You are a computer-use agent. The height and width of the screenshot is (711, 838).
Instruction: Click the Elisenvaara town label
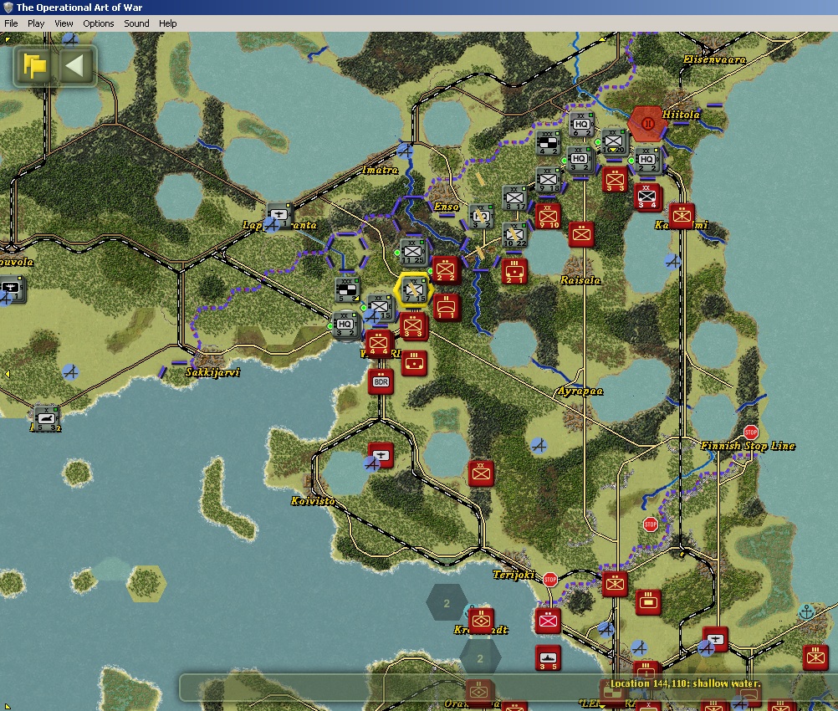[x=714, y=59]
